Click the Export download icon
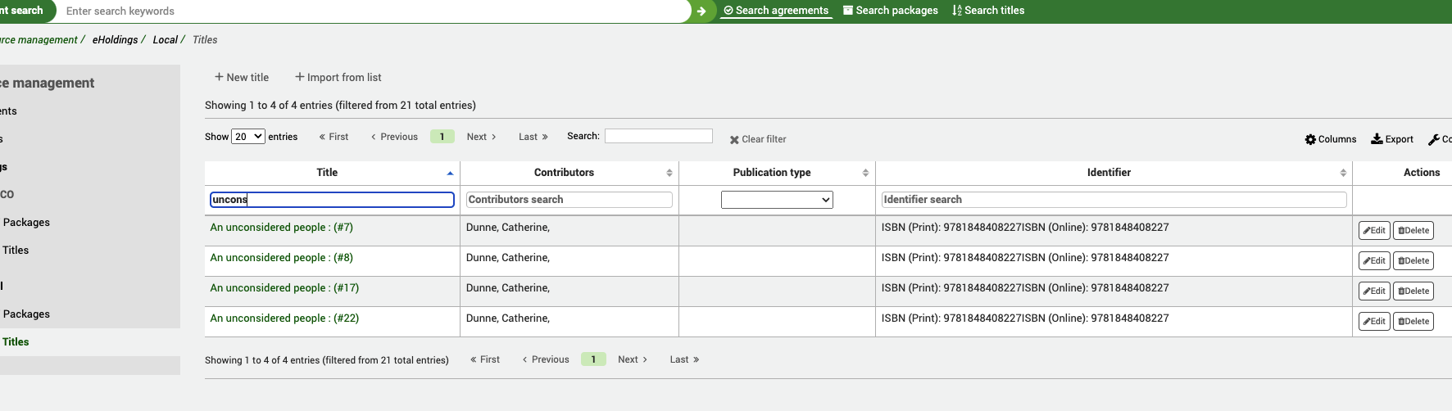This screenshot has height=411, width=1452. (1377, 139)
